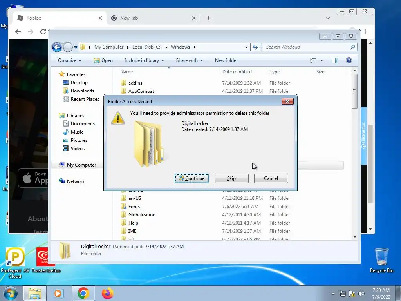Click Windows breadcrumb segment

coord(180,47)
